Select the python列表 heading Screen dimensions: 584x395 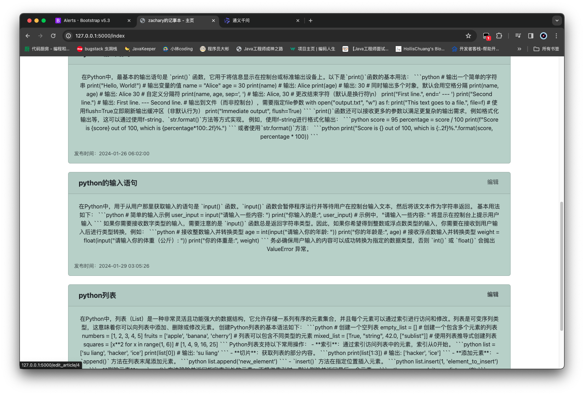click(98, 295)
